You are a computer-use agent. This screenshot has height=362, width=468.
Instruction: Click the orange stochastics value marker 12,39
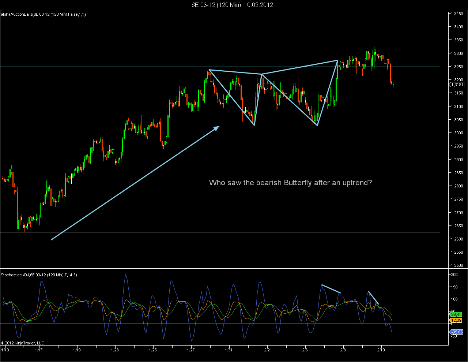coord(456,320)
